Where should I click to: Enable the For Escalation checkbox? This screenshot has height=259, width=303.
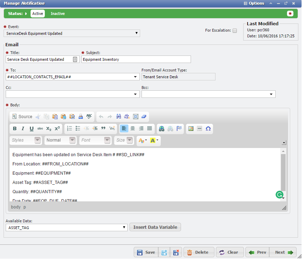[235, 31]
